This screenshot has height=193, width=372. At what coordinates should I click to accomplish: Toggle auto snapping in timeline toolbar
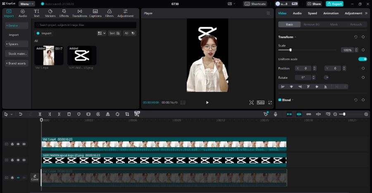[x=299, y=114]
